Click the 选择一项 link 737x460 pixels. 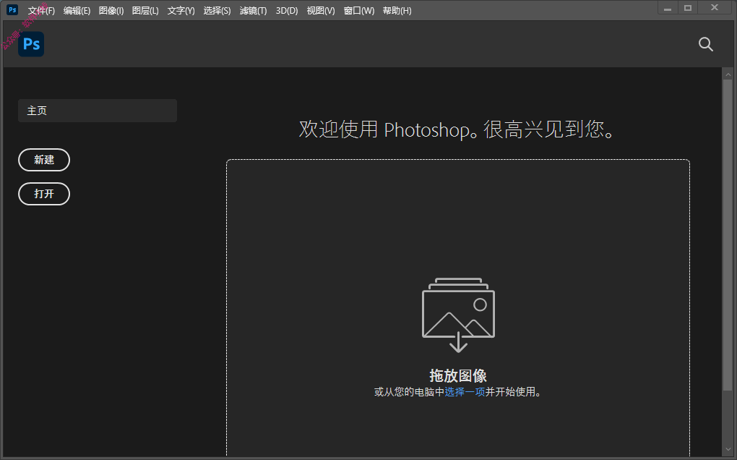(465, 392)
